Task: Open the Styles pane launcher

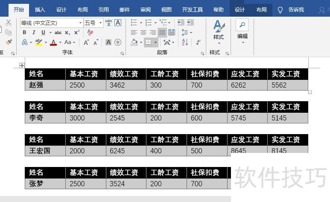Action: (x=227, y=54)
